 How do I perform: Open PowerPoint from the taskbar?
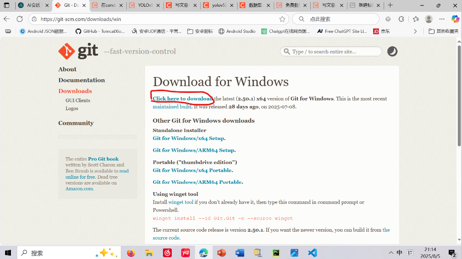222,253
